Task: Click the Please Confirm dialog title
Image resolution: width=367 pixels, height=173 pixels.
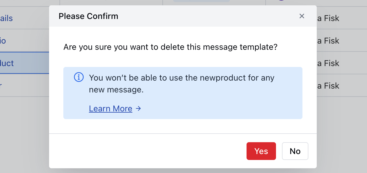Action: click(88, 16)
